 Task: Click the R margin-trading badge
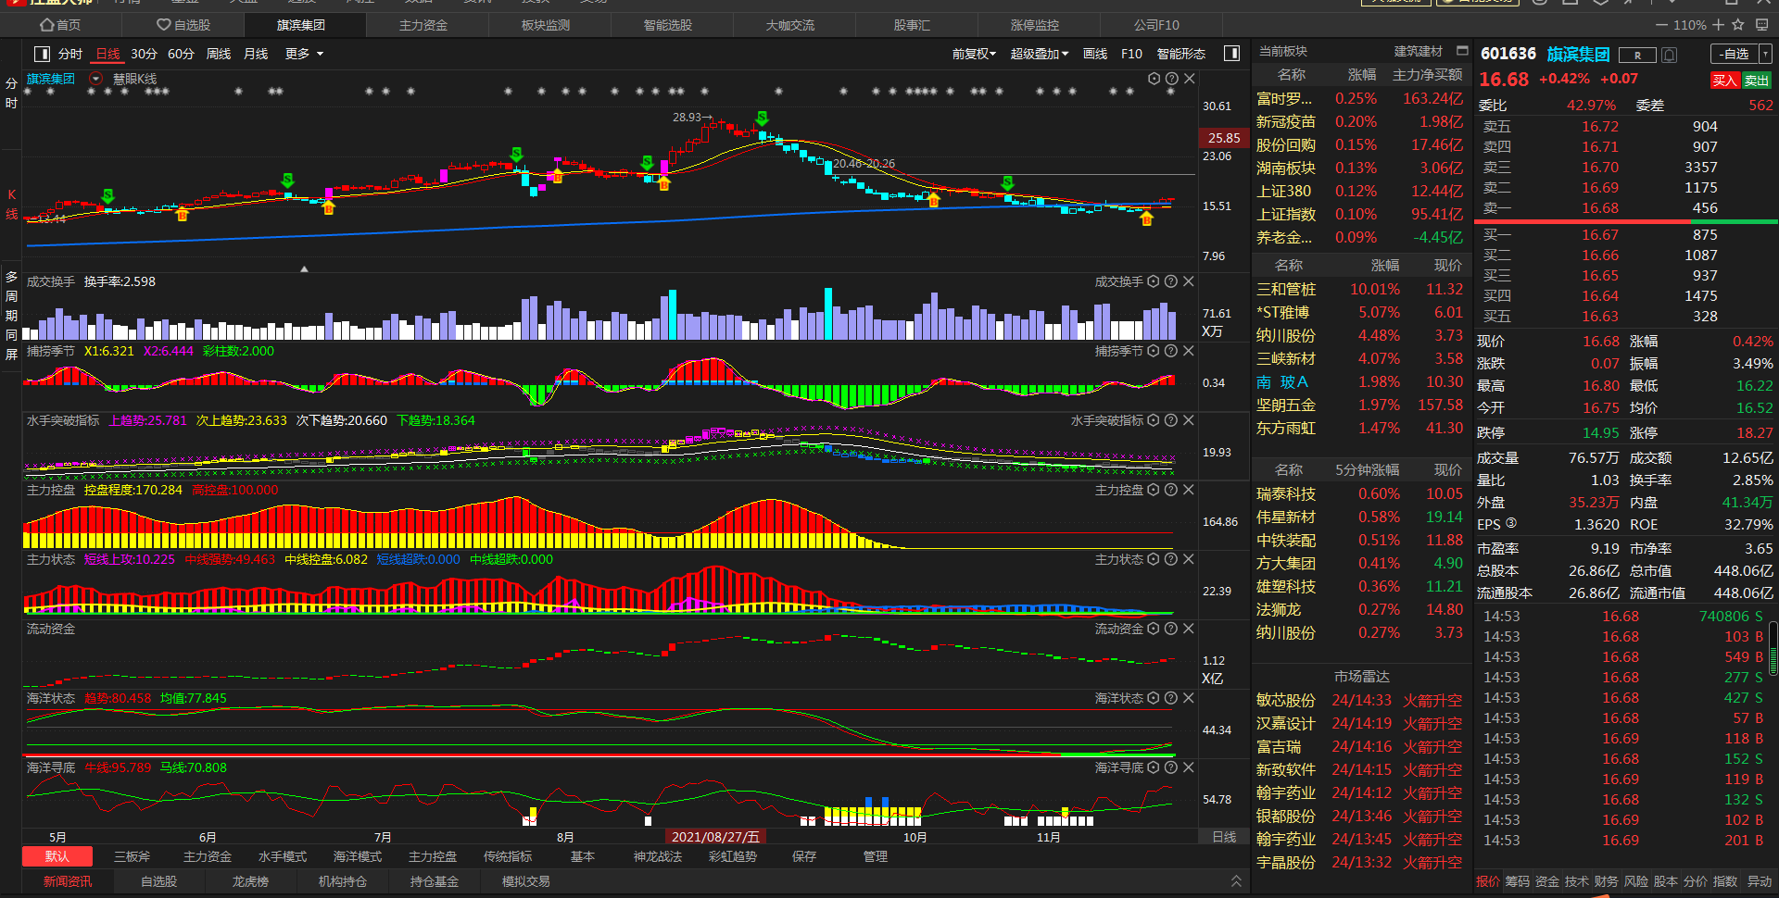(x=1637, y=56)
